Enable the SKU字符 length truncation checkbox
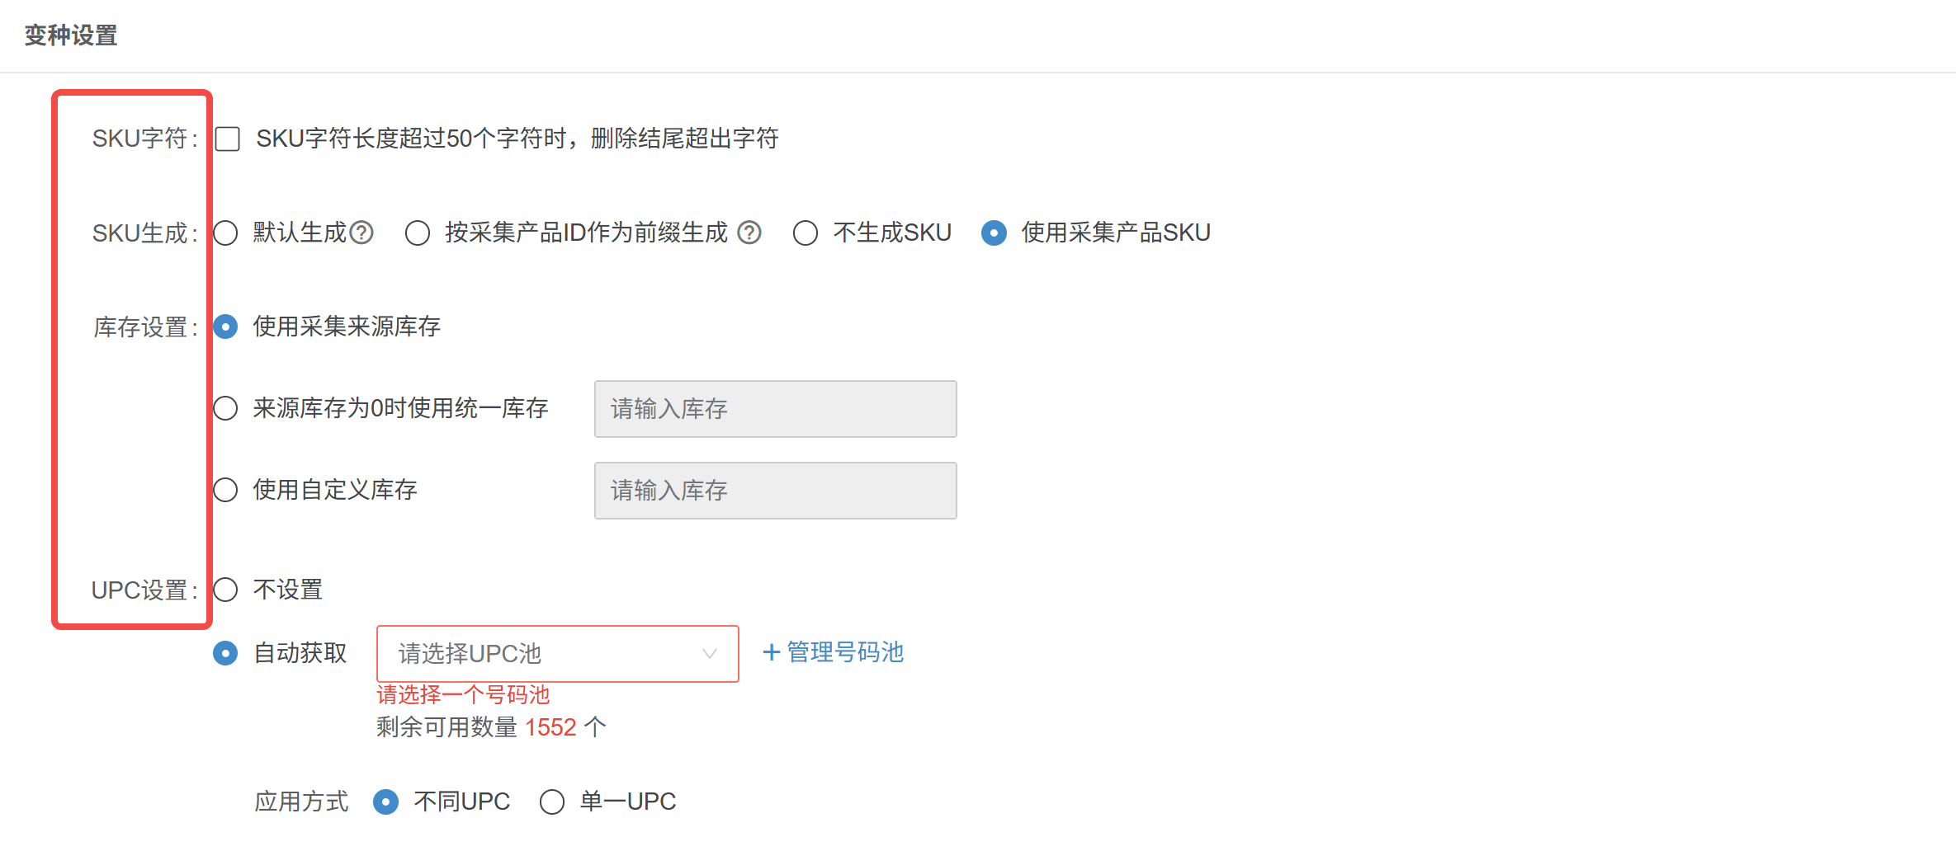This screenshot has width=1956, height=851. coord(228,139)
